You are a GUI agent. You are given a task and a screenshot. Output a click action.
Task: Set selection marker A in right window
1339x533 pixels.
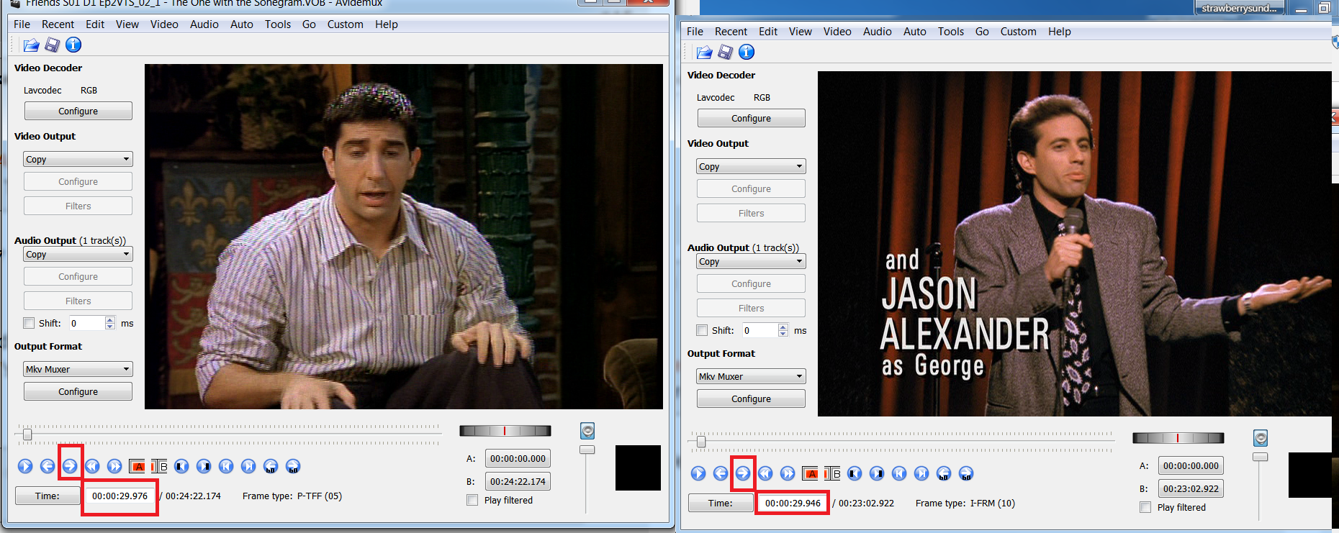pos(810,473)
